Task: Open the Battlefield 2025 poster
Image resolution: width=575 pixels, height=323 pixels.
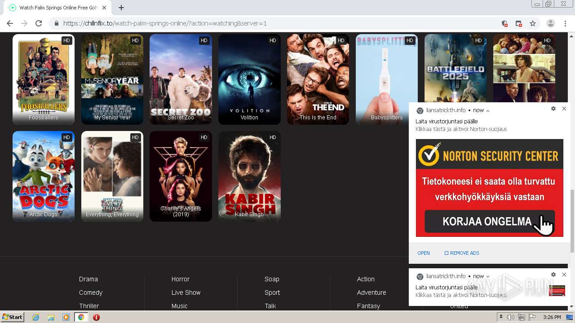Action: click(x=456, y=68)
